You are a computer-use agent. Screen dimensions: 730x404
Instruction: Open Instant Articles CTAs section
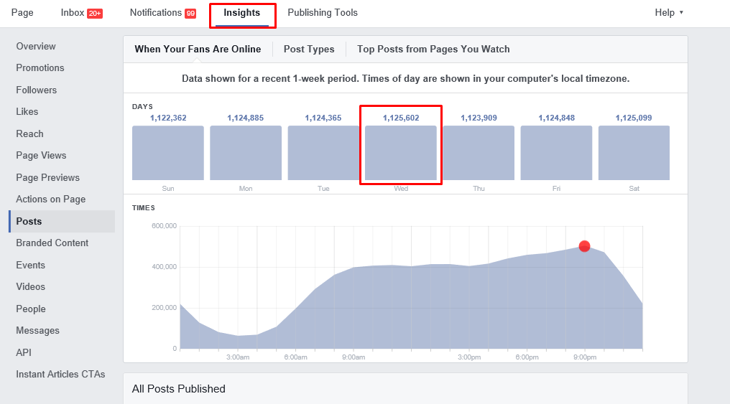tap(60, 375)
